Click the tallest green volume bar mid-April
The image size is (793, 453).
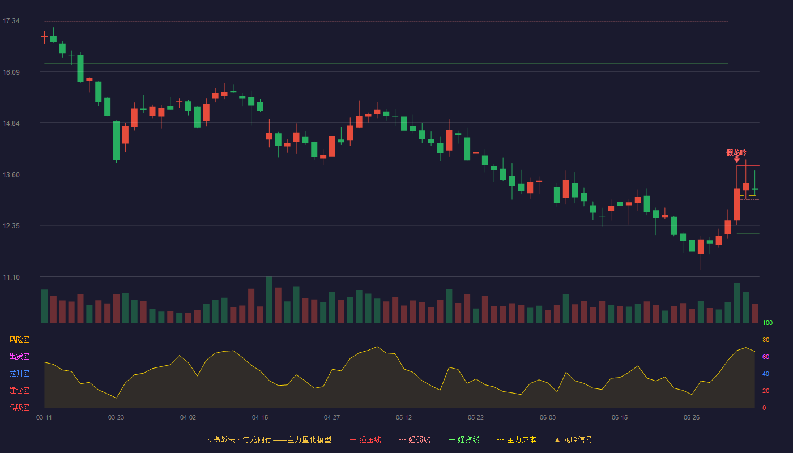pos(269,300)
